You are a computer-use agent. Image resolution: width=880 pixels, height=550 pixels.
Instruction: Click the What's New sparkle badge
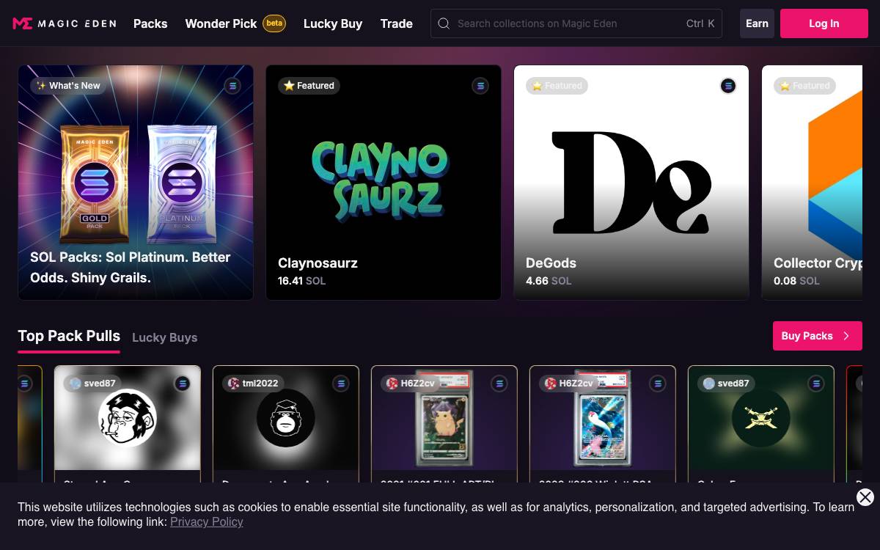tap(68, 86)
